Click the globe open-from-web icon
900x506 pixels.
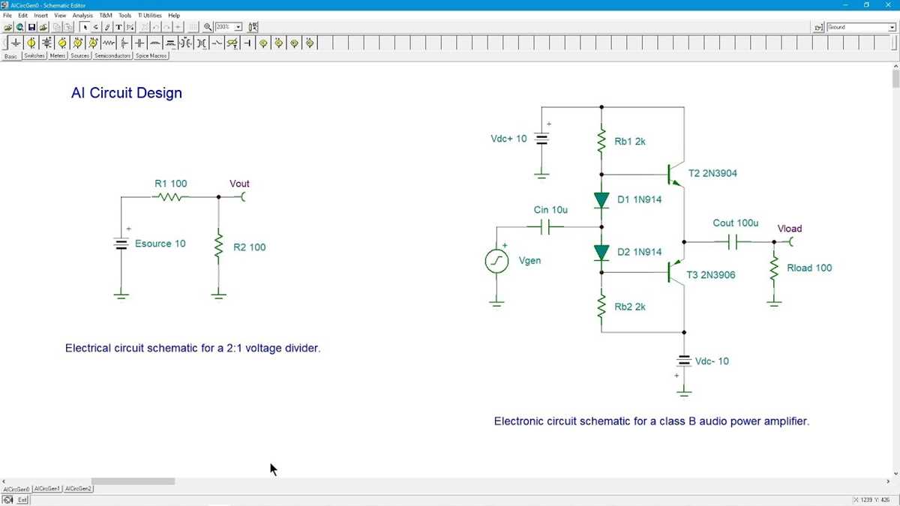point(19,27)
